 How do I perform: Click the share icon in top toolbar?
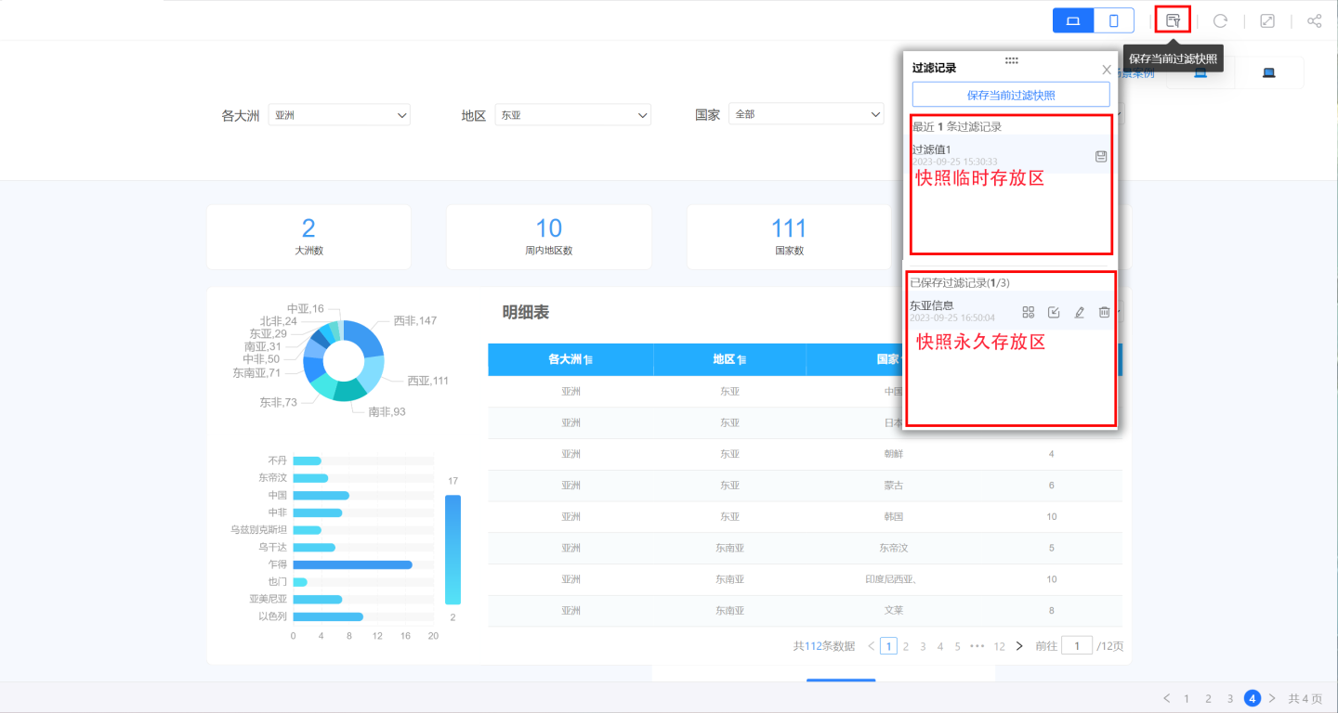click(x=1314, y=20)
